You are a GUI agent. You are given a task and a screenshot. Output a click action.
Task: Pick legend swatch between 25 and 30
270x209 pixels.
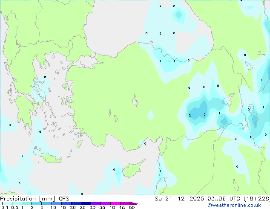click(x=86, y=203)
